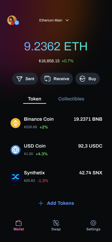
Task: Switch to the Collectibles tab
Action: tap(71, 99)
